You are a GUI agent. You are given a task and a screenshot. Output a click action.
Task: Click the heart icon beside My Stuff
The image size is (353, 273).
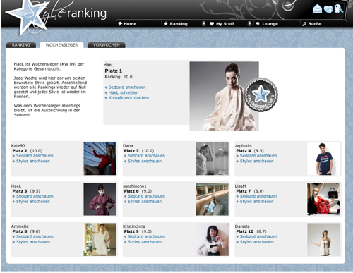tap(212, 24)
